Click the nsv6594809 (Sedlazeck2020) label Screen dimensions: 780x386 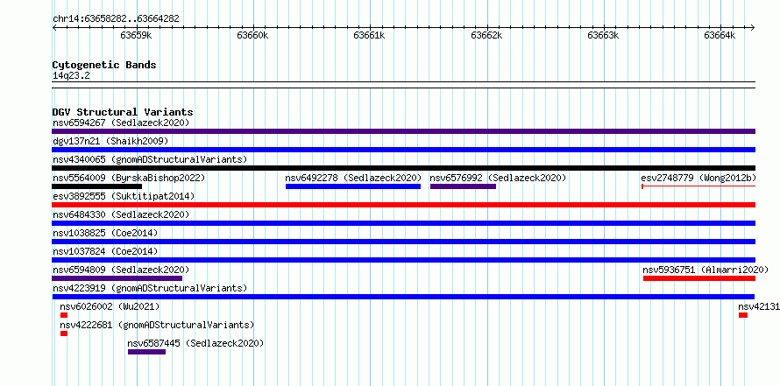click(121, 270)
